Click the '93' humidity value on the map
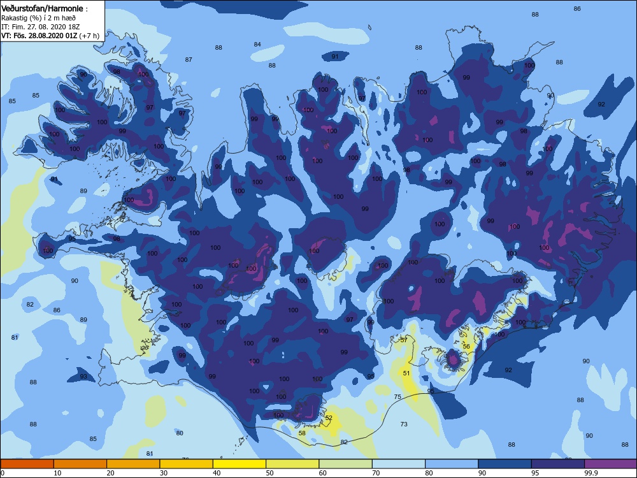 coord(83,377)
